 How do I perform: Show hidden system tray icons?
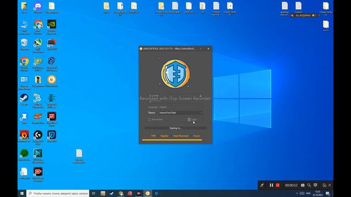coord(297,193)
